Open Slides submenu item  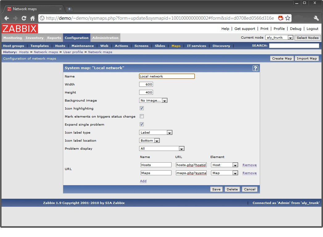160,46
